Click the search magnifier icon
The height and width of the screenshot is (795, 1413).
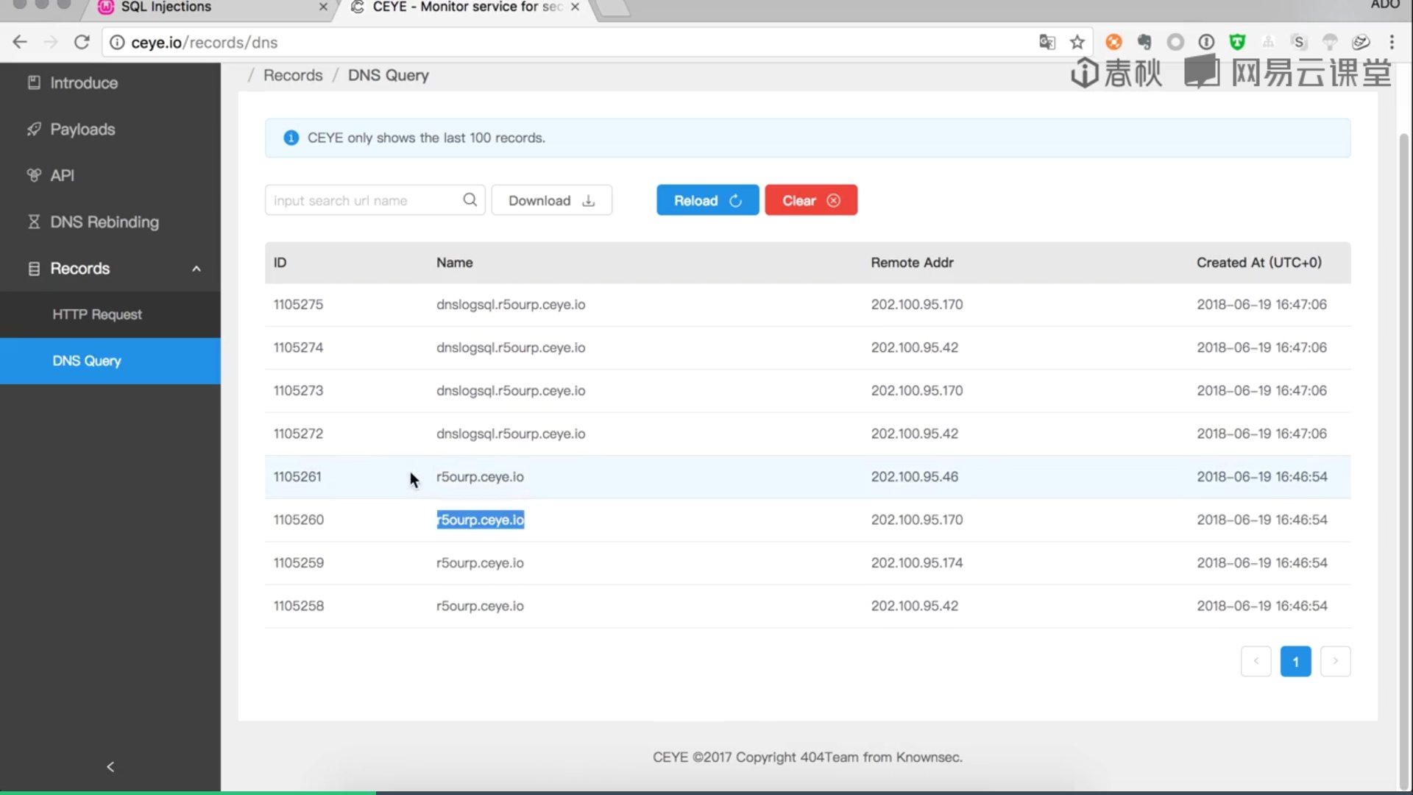coord(470,200)
